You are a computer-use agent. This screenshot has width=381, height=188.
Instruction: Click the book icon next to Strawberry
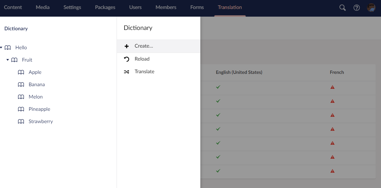coord(21,121)
